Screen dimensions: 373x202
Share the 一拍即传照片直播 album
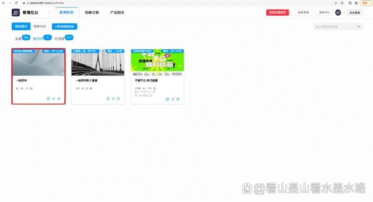(113, 99)
